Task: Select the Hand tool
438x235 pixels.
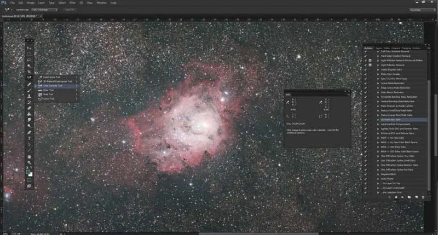Action: coord(29,157)
